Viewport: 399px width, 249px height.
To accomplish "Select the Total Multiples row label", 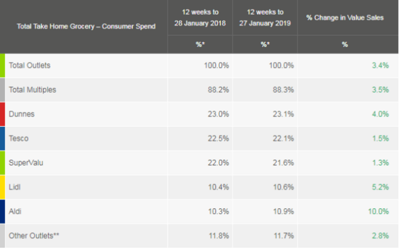I will (33, 90).
